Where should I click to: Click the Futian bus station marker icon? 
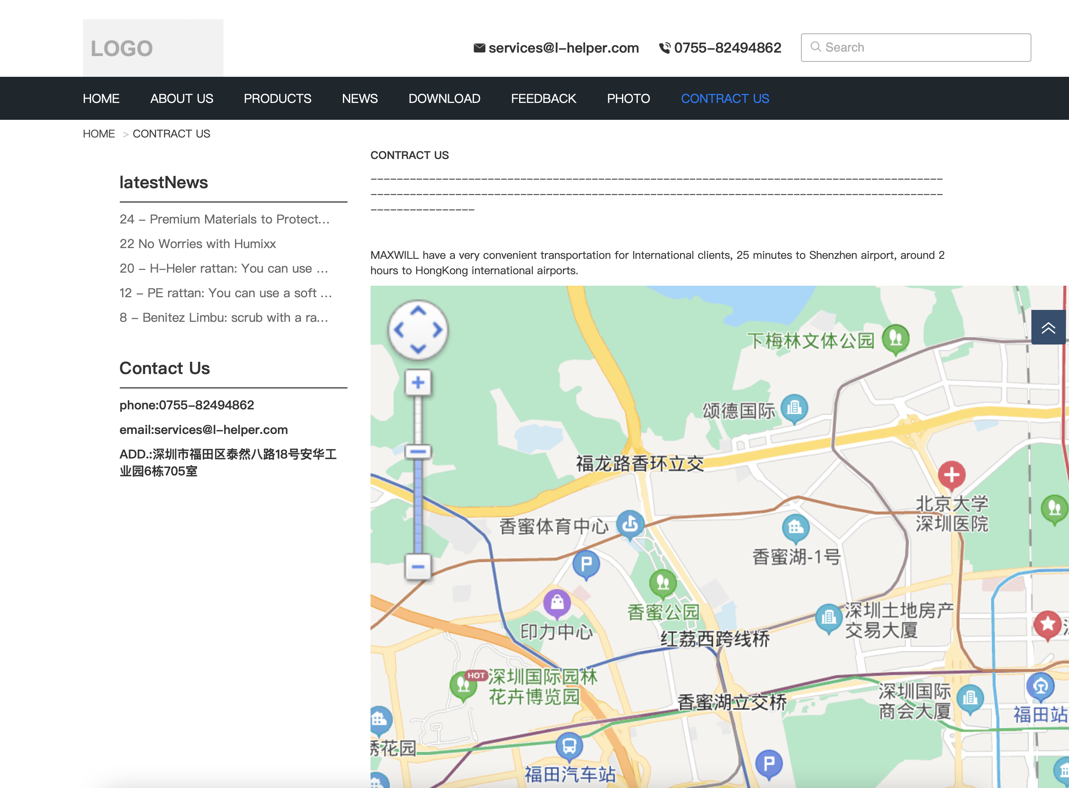tap(569, 745)
